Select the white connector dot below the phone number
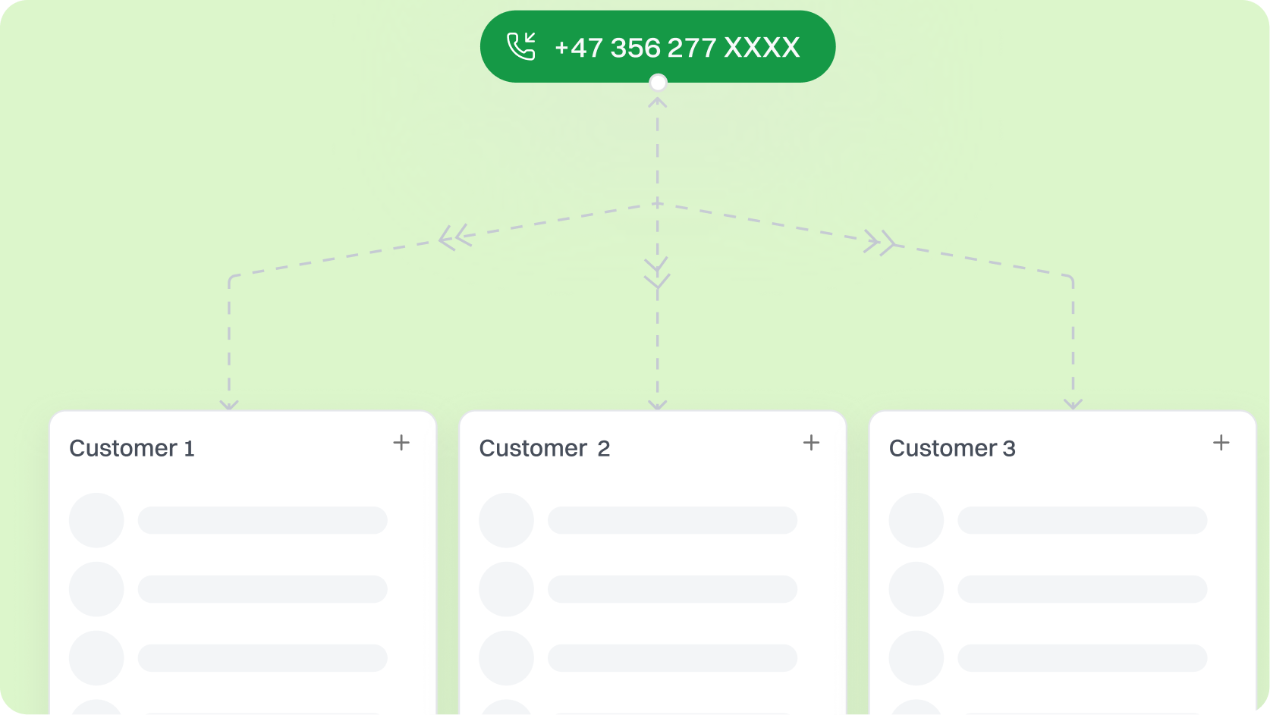This screenshot has width=1270, height=715. (658, 82)
